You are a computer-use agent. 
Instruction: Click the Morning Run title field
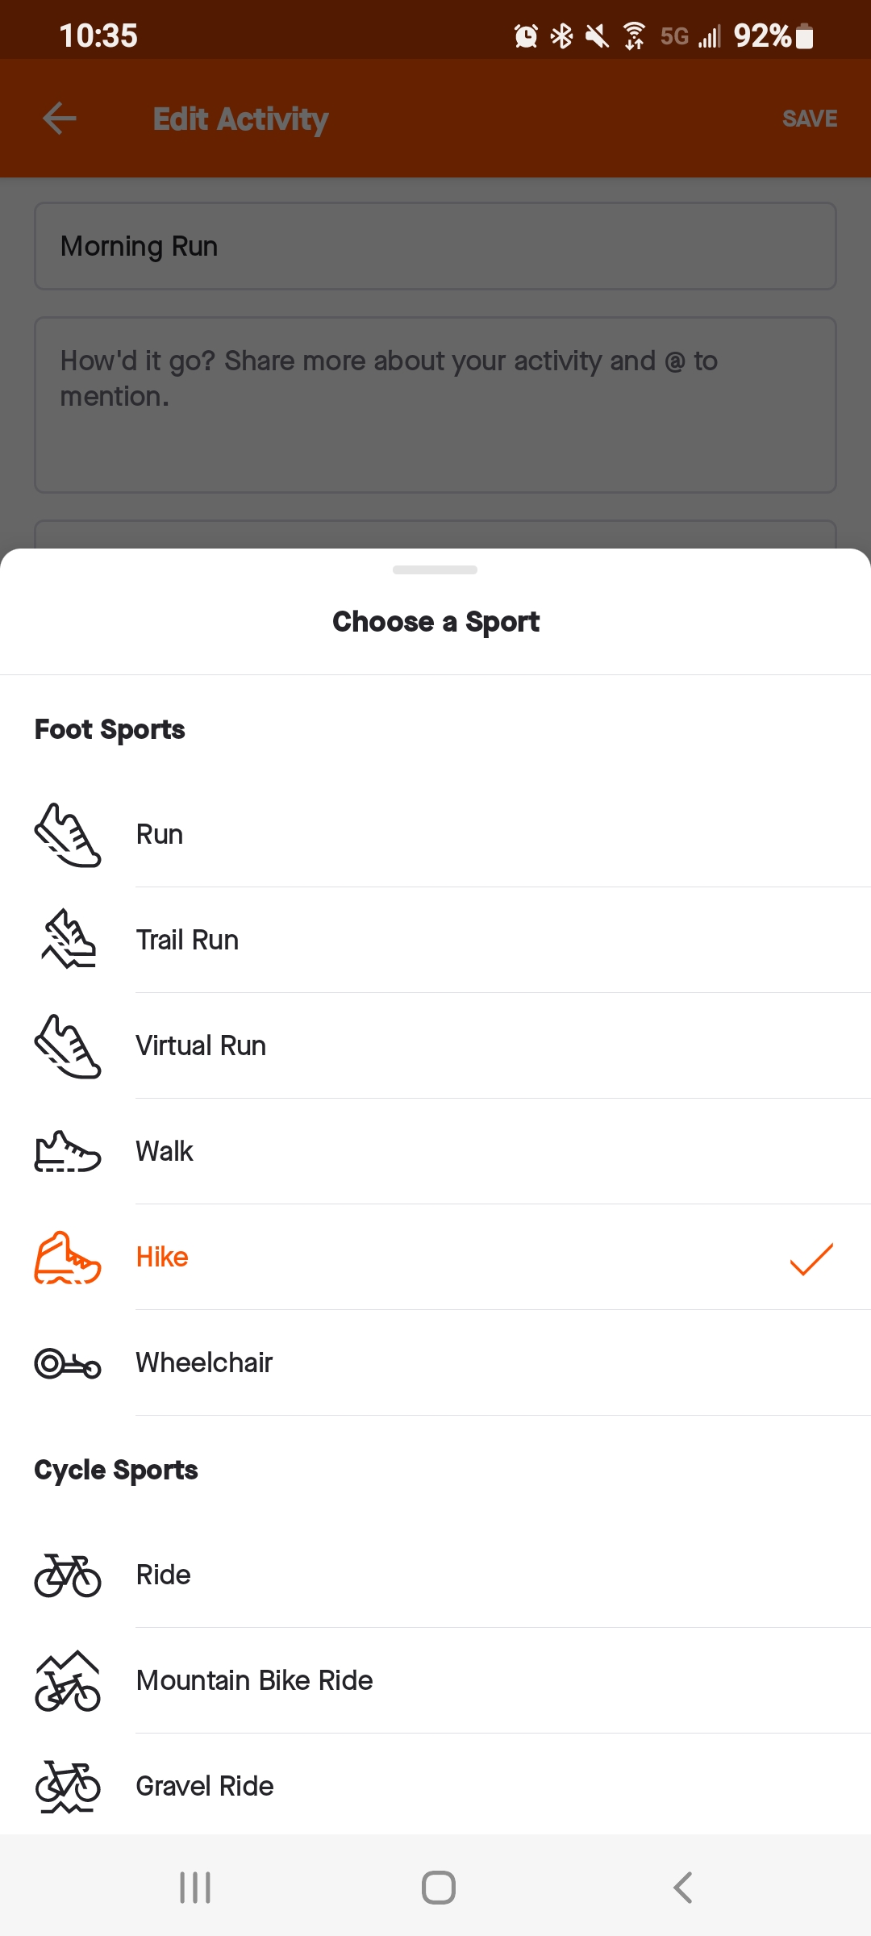pyautogui.click(x=435, y=246)
